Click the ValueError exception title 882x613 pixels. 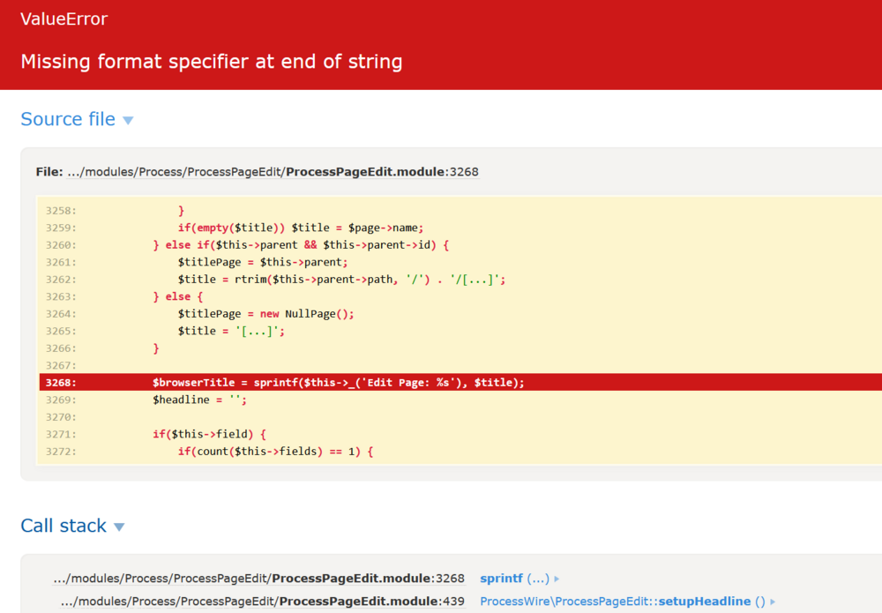point(64,19)
